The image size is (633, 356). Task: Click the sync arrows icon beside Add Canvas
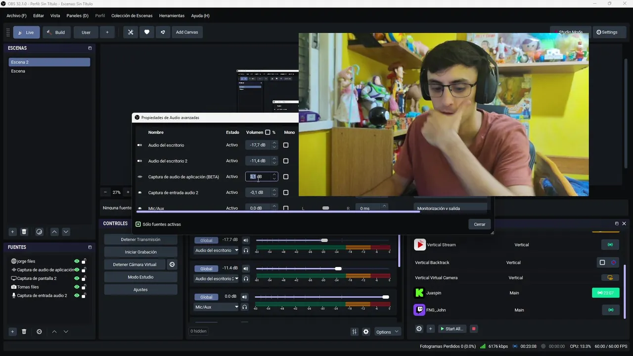click(163, 32)
